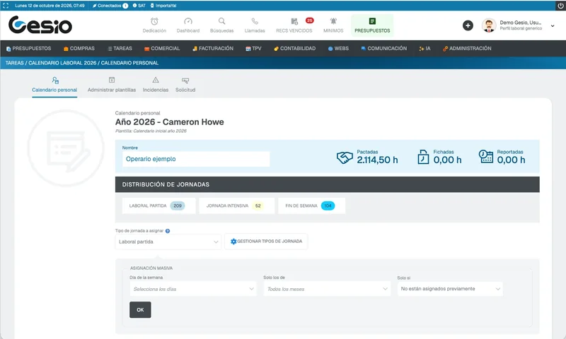Open the Dedicación timer icon
This screenshot has height=339, width=566.
coord(154,21)
